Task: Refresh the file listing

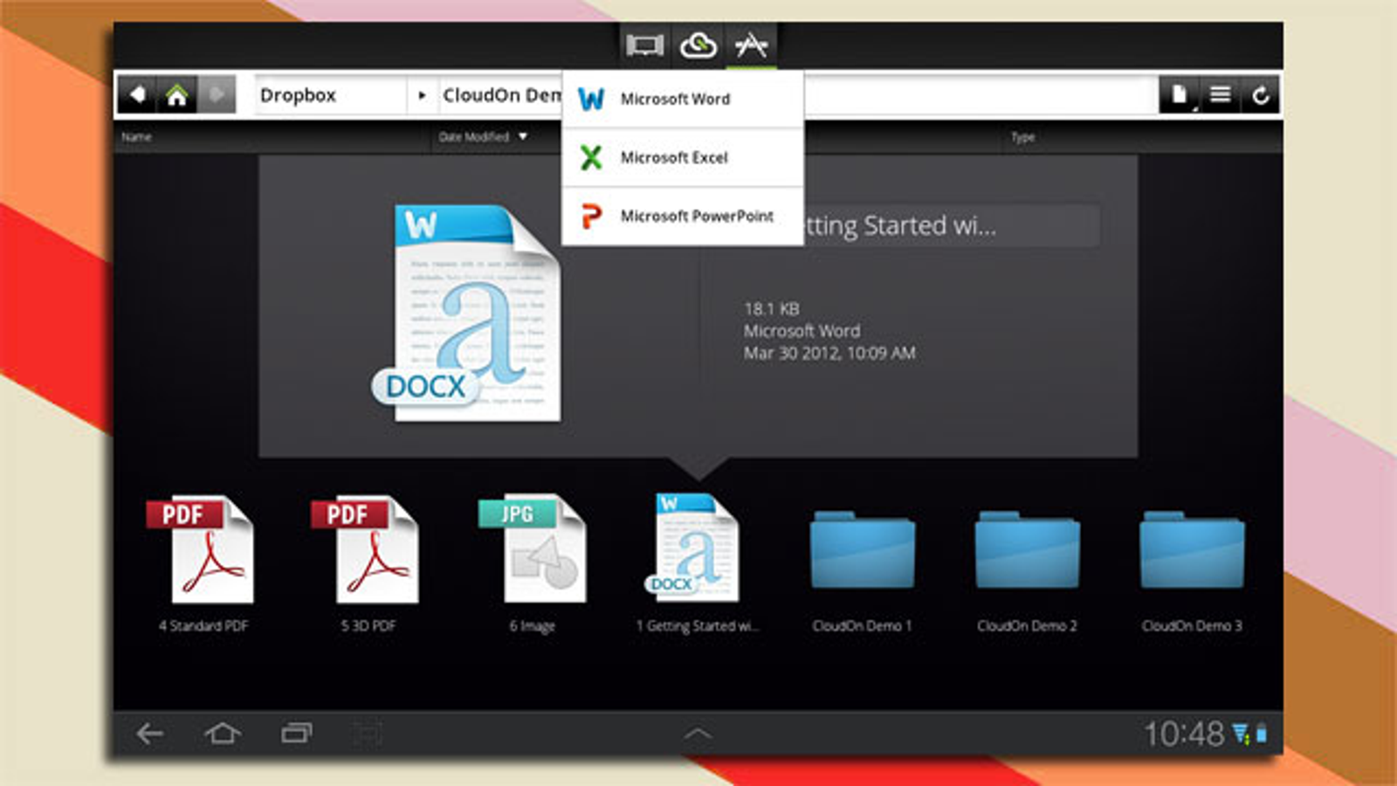Action: click(1260, 94)
